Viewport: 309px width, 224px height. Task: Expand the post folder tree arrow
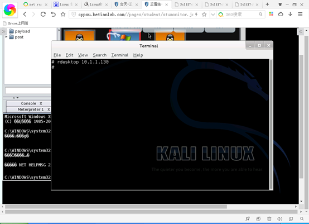[x=6, y=37]
